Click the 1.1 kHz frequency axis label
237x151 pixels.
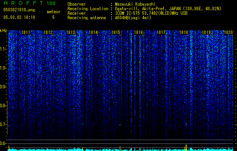coord(3,49)
